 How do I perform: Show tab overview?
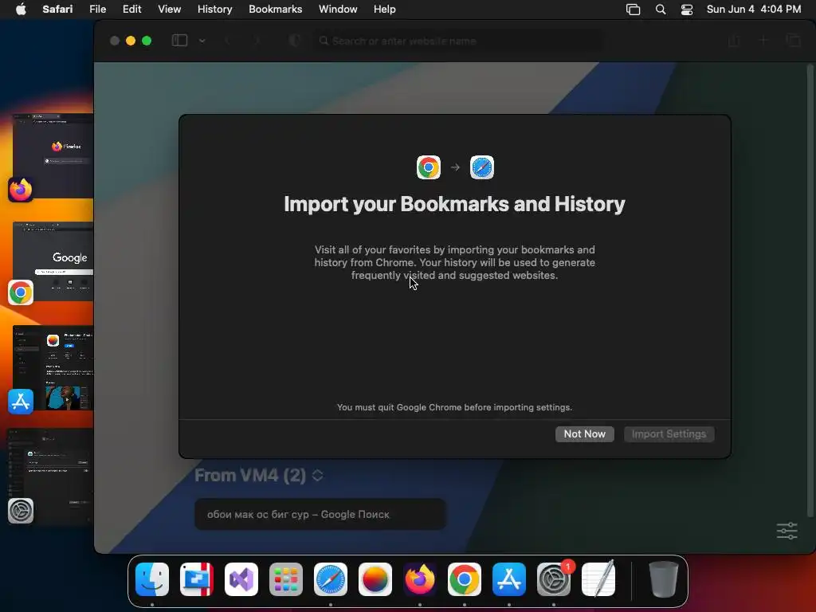(x=793, y=41)
